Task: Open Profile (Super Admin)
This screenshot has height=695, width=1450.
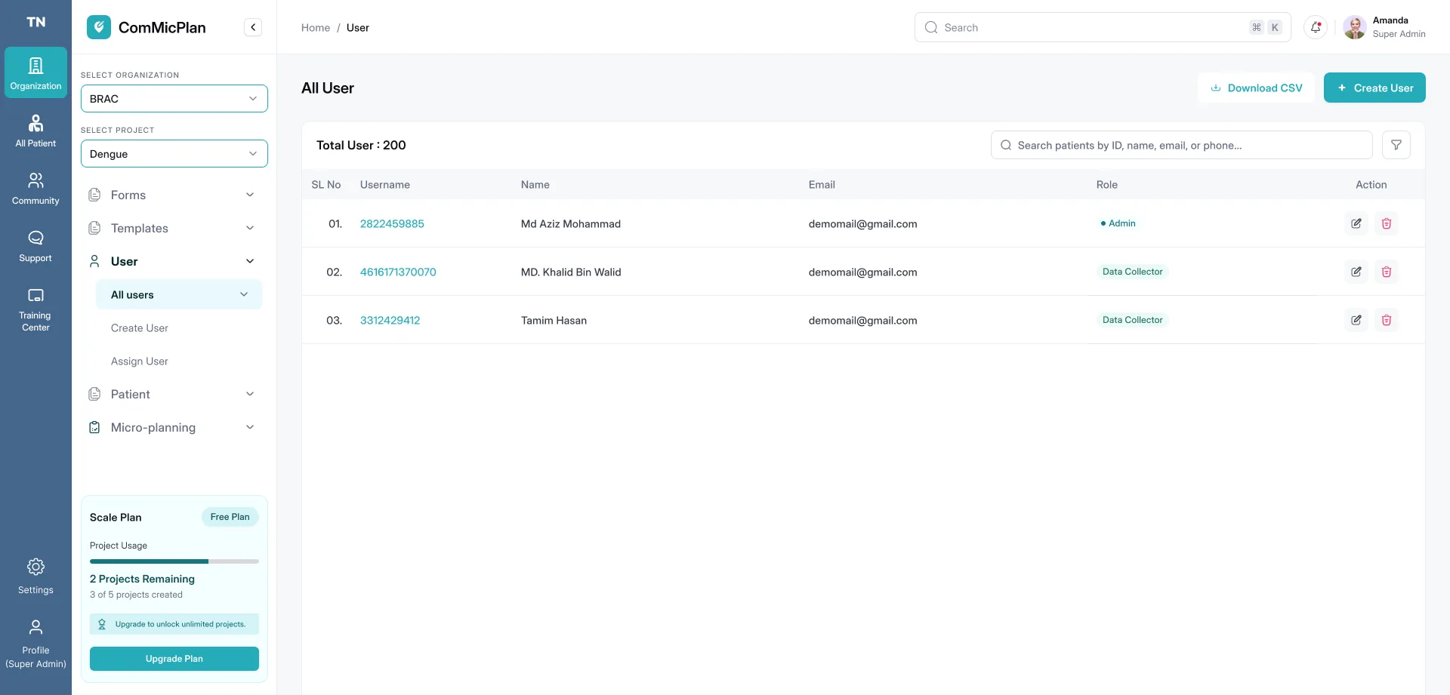Action: [35, 644]
